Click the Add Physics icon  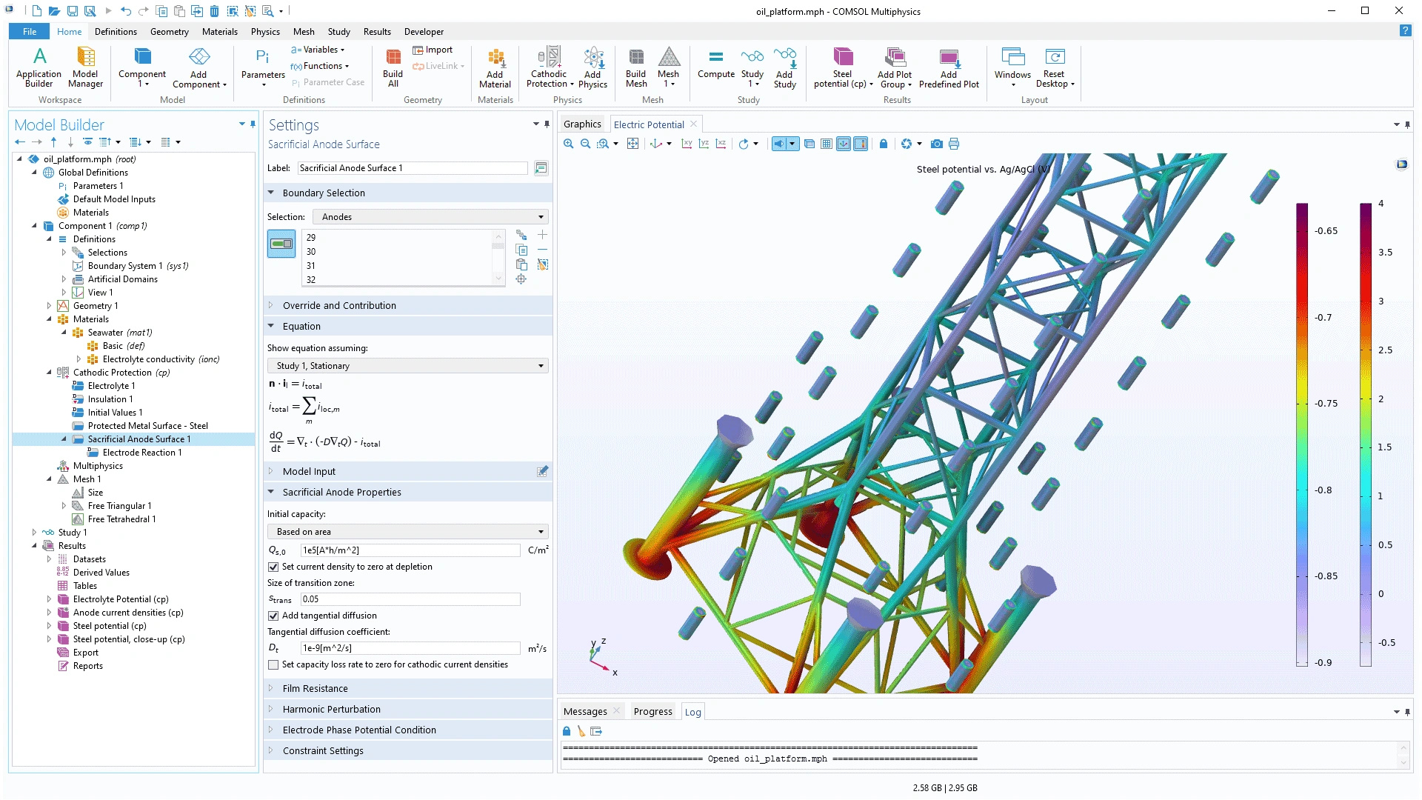pyautogui.click(x=592, y=67)
